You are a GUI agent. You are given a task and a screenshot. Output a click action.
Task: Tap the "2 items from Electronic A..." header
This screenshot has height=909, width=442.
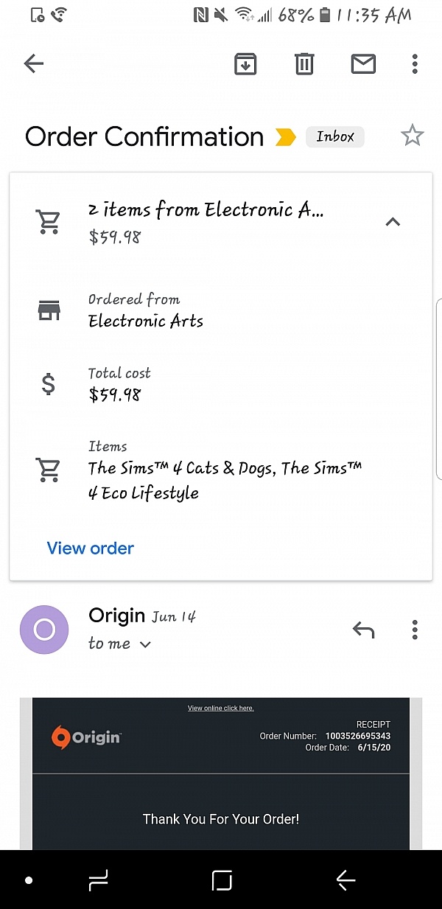point(206,211)
